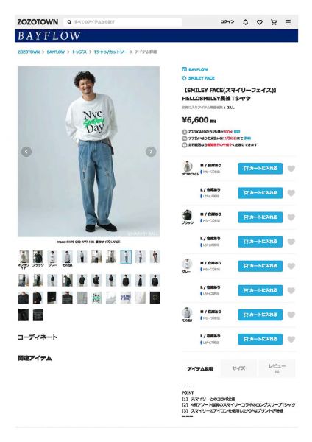Open the favorites heart icon in header
This screenshot has height=442, width=312.
click(260, 22)
